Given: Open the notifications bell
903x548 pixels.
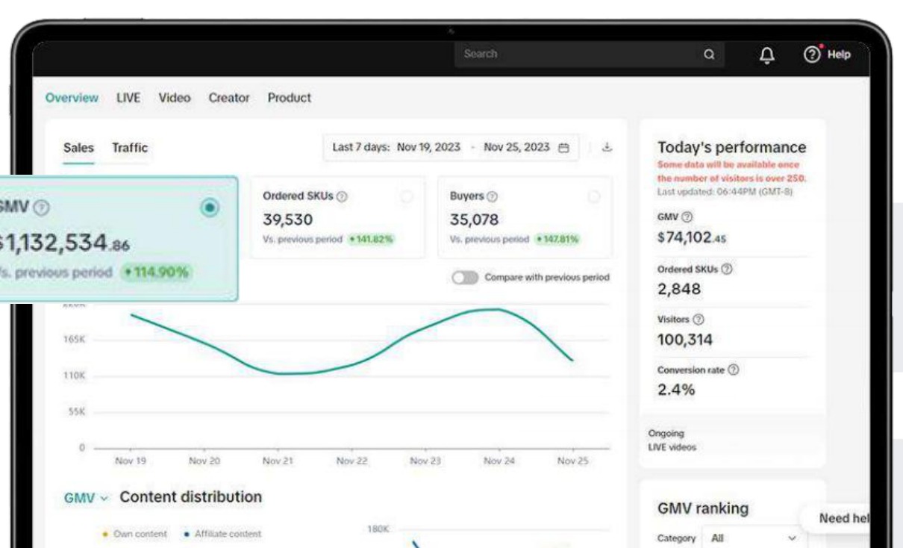Looking at the screenshot, I should (x=766, y=54).
